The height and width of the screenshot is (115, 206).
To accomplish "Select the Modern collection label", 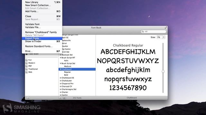I will click(32, 63).
